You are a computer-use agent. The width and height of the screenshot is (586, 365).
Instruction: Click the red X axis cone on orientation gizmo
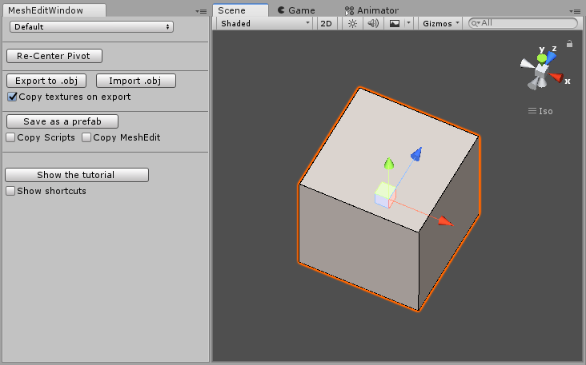pos(556,77)
